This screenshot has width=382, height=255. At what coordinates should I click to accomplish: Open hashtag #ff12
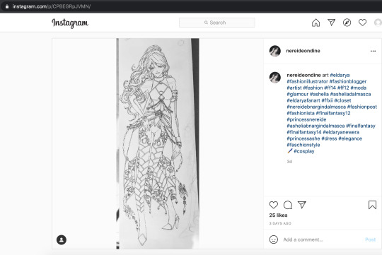(343, 88)
